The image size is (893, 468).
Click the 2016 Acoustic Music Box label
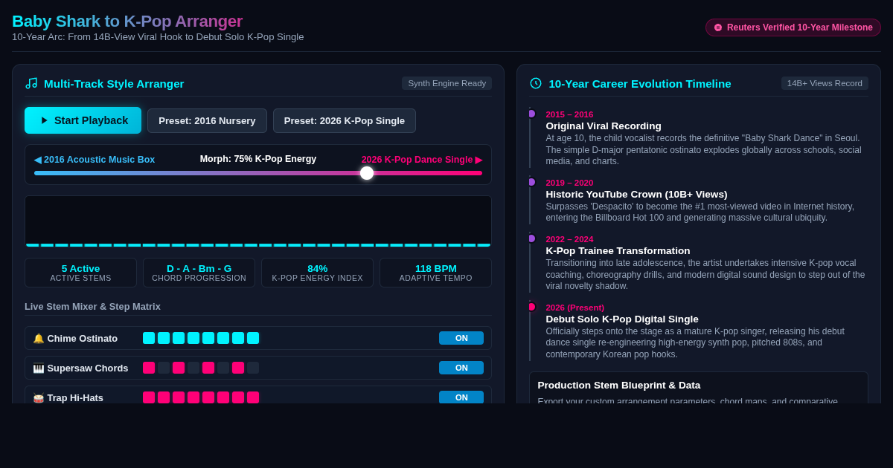click(95, 160)
